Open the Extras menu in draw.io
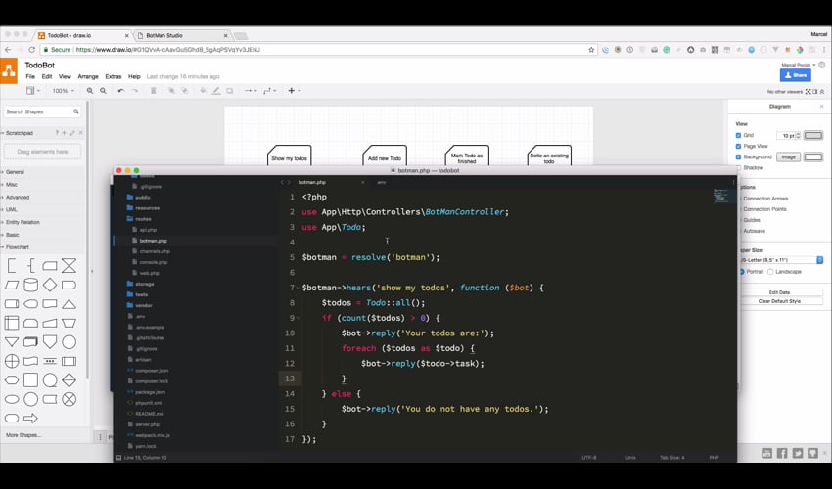Image resolution: width=832 pixels, height=489 pixels. 113,77
